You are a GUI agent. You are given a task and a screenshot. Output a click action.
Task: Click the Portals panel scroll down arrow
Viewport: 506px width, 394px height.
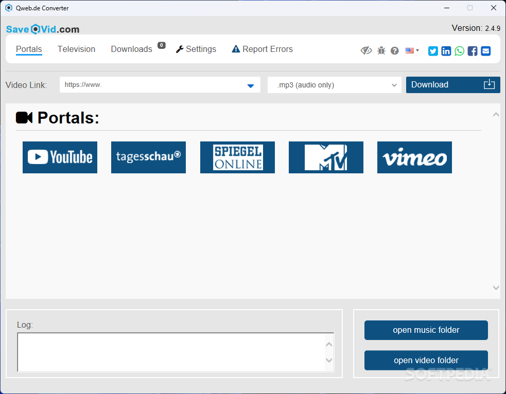[x=496, y=288]
